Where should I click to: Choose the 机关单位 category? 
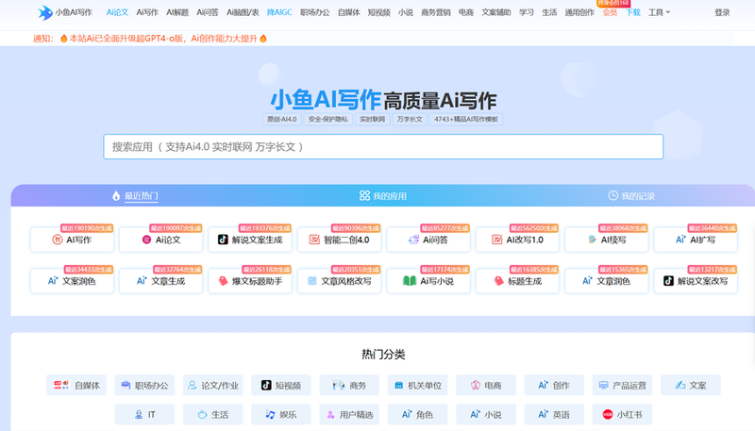tap(417, 386)
